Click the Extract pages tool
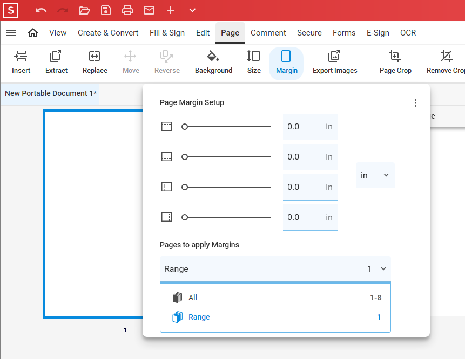465x359 pixels. 56,63
